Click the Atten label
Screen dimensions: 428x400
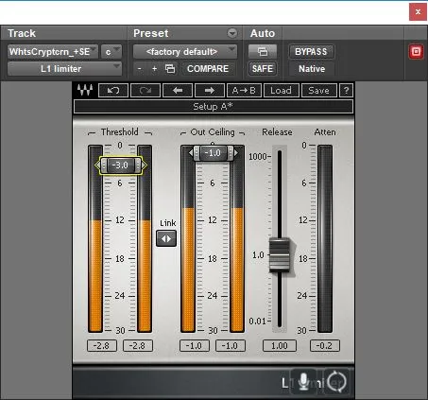[x=325, y=132]
